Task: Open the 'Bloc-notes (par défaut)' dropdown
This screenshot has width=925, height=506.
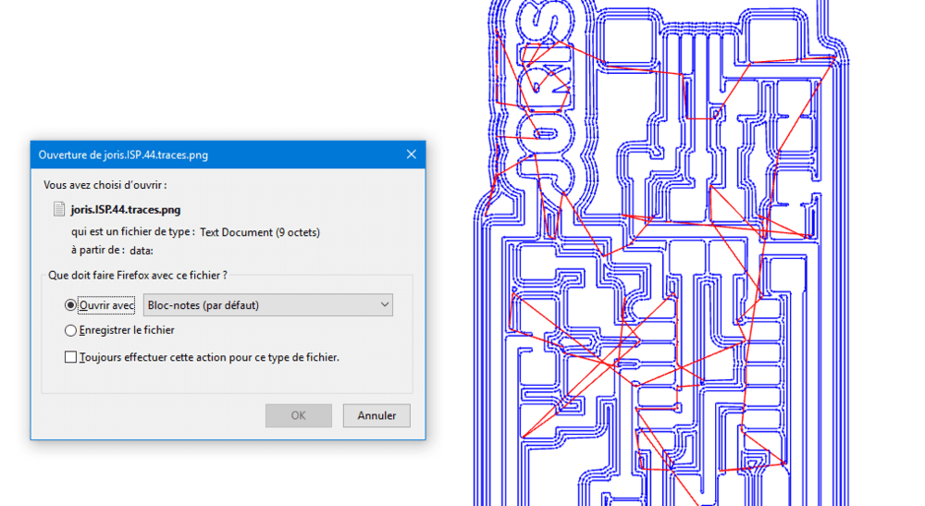Action: pyautogui.click(x=268, y=305)
